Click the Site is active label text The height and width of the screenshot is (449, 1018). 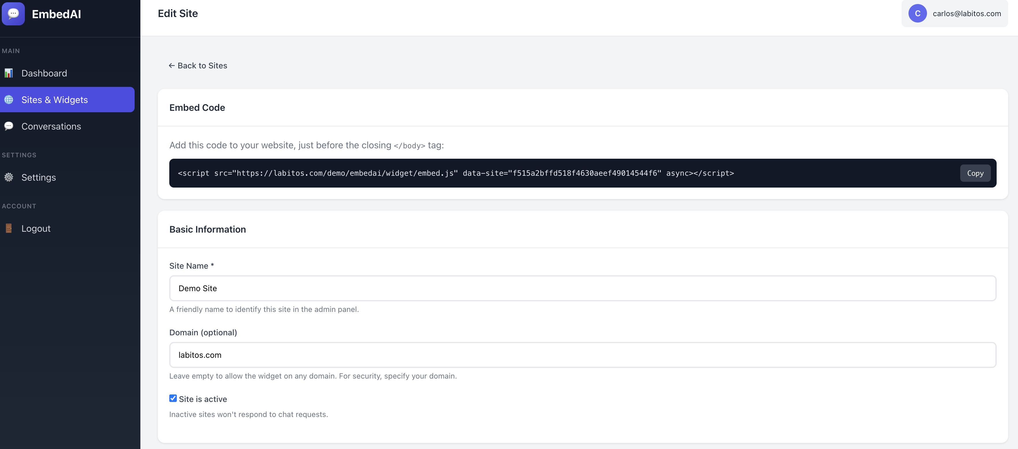(x=203, y=399)
